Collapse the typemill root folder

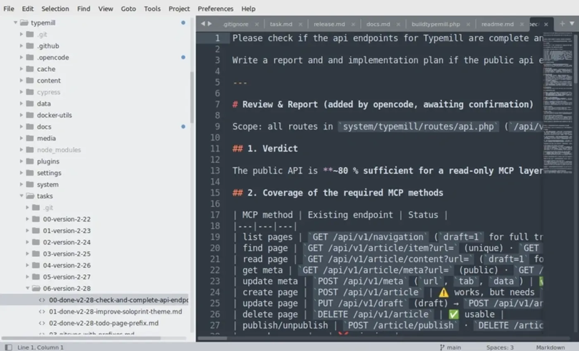point(15,23)
